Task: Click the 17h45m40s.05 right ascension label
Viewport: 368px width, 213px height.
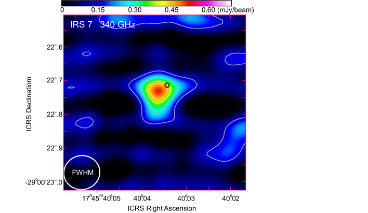Action: click(x=101, y=198)
